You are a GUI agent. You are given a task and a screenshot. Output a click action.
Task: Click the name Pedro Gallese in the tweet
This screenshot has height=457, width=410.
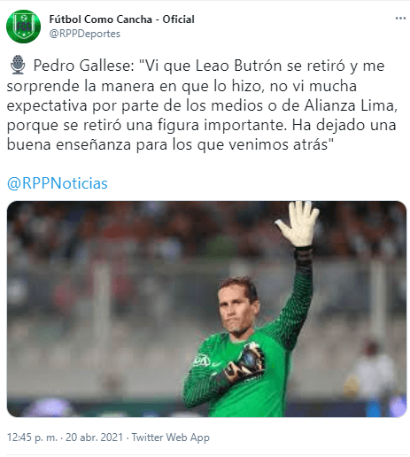click(84, 66)
